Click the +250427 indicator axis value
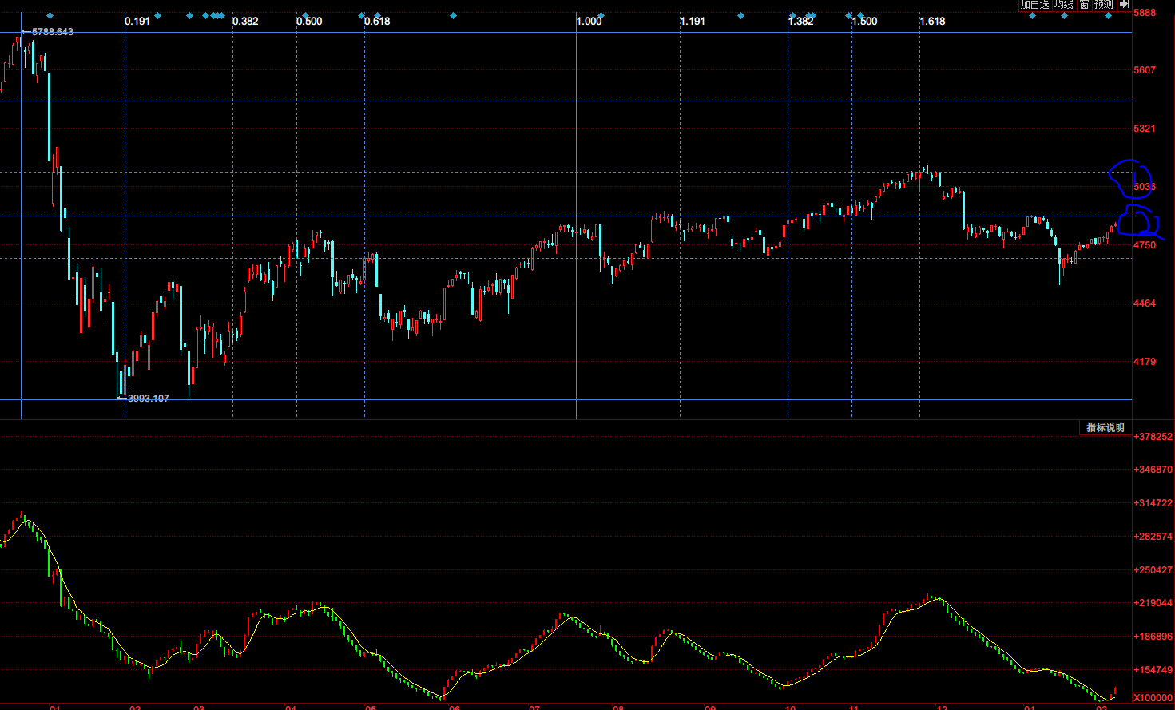 (1153, 569)
